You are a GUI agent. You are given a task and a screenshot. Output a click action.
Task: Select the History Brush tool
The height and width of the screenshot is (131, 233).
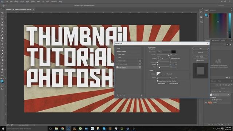[2, 41]
